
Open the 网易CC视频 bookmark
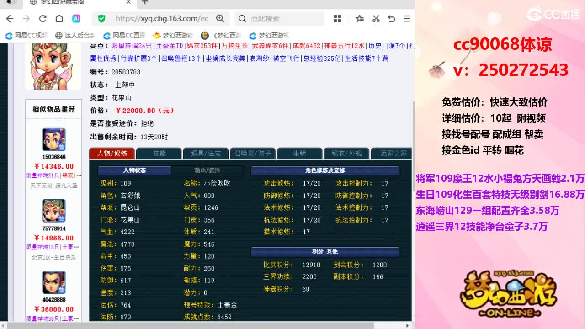point(27,35)
